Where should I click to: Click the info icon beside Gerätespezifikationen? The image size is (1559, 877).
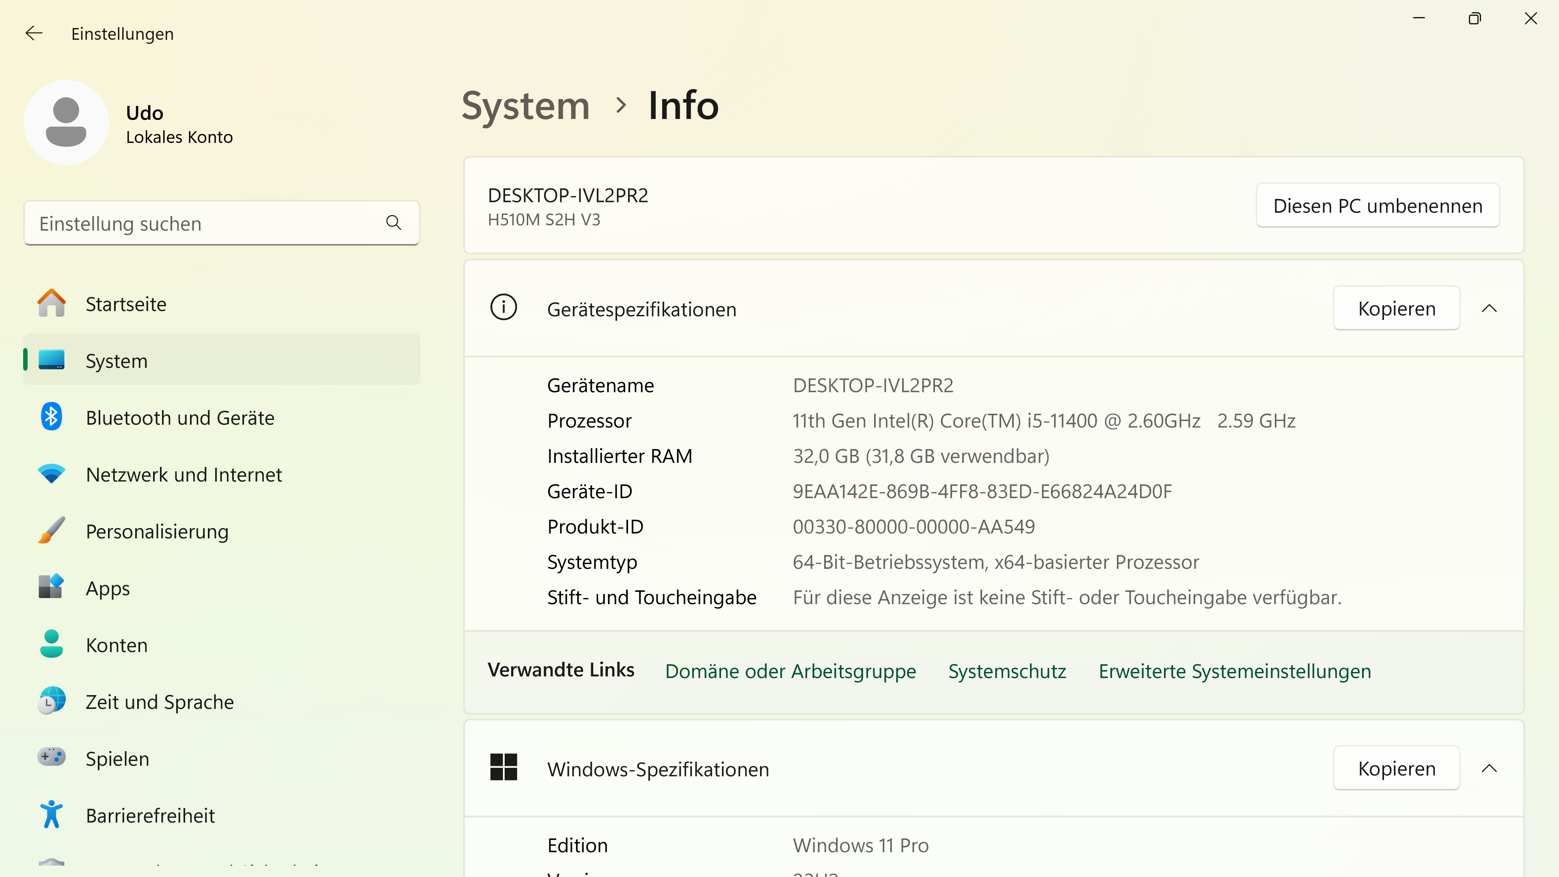503,307
